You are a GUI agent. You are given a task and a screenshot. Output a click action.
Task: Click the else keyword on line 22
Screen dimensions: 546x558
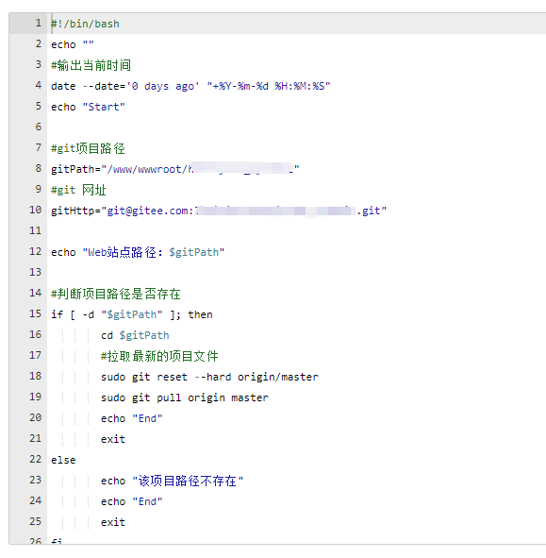tap(63, 460)
